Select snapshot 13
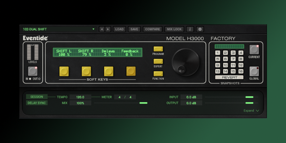This screenshot has width=286, height=143. [x=218, y=71]
